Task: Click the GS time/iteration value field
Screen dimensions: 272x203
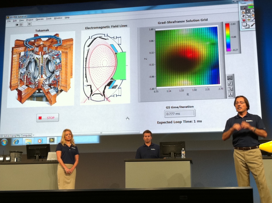Action: coord(180,113)
